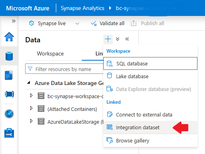205x154 pixels.
Task: Choose Connect to external data
Action: click(x=150, y=115)
